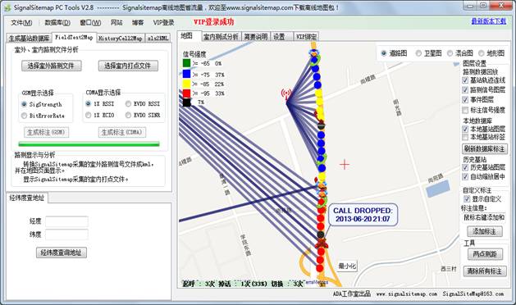Switch to the 室内测试分析 tab

tap(221, 37)
